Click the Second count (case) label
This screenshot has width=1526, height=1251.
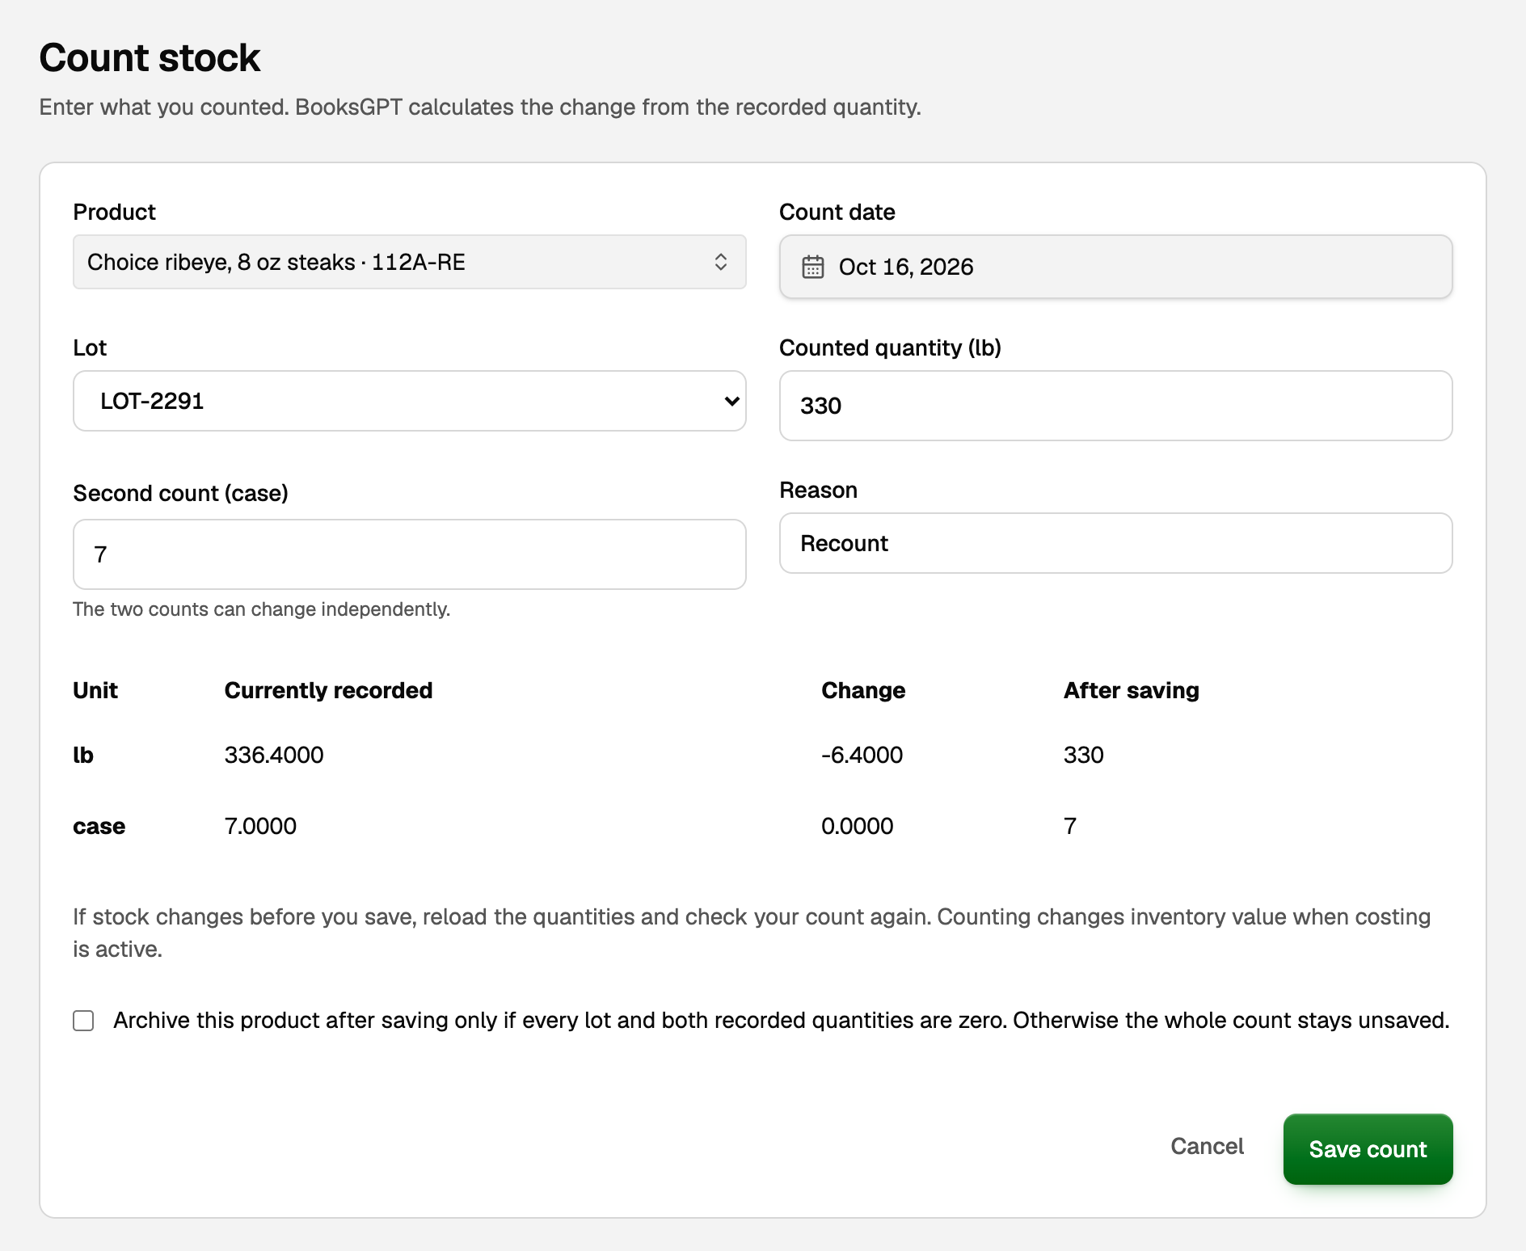pos(180,493)
